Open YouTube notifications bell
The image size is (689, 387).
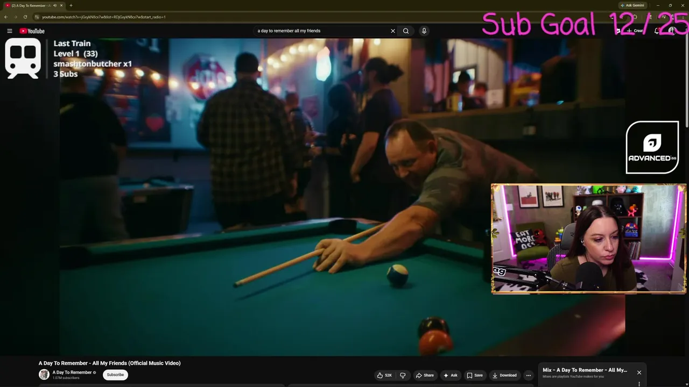tap(657, 31)
